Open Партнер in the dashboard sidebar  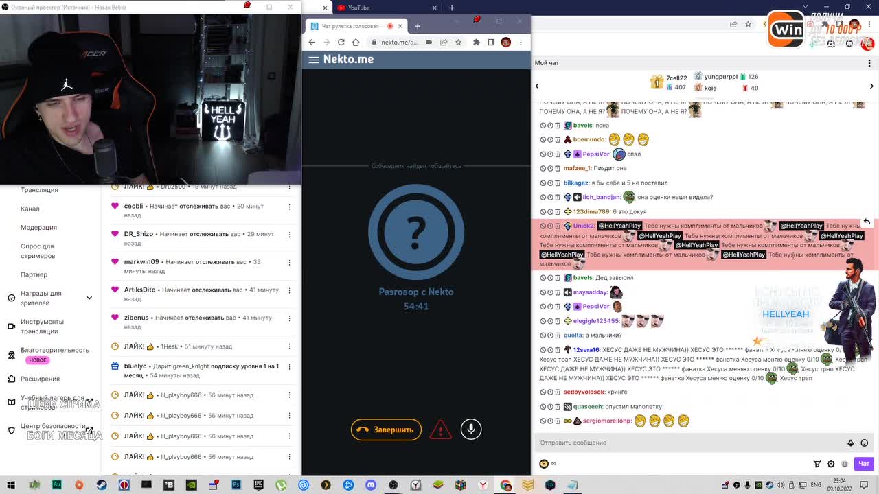click(34, 274)
